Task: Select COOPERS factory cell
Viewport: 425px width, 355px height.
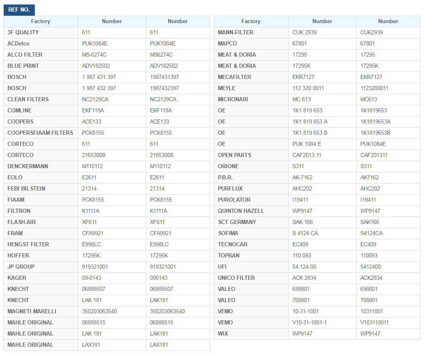Action: (41, 122)
